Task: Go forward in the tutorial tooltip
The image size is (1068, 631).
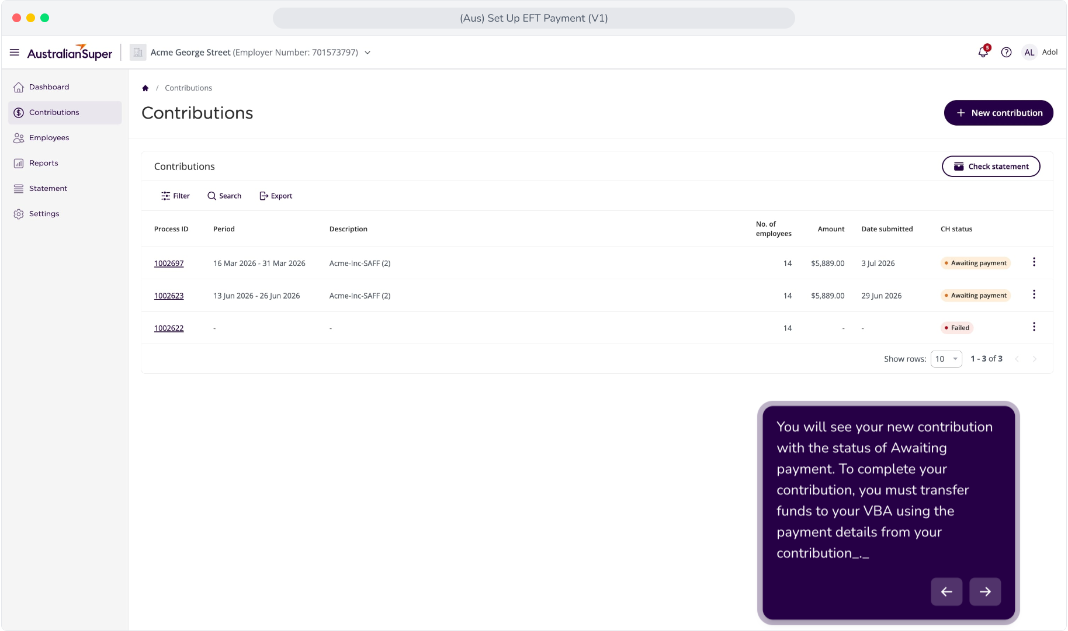Action: pos(985,592)
